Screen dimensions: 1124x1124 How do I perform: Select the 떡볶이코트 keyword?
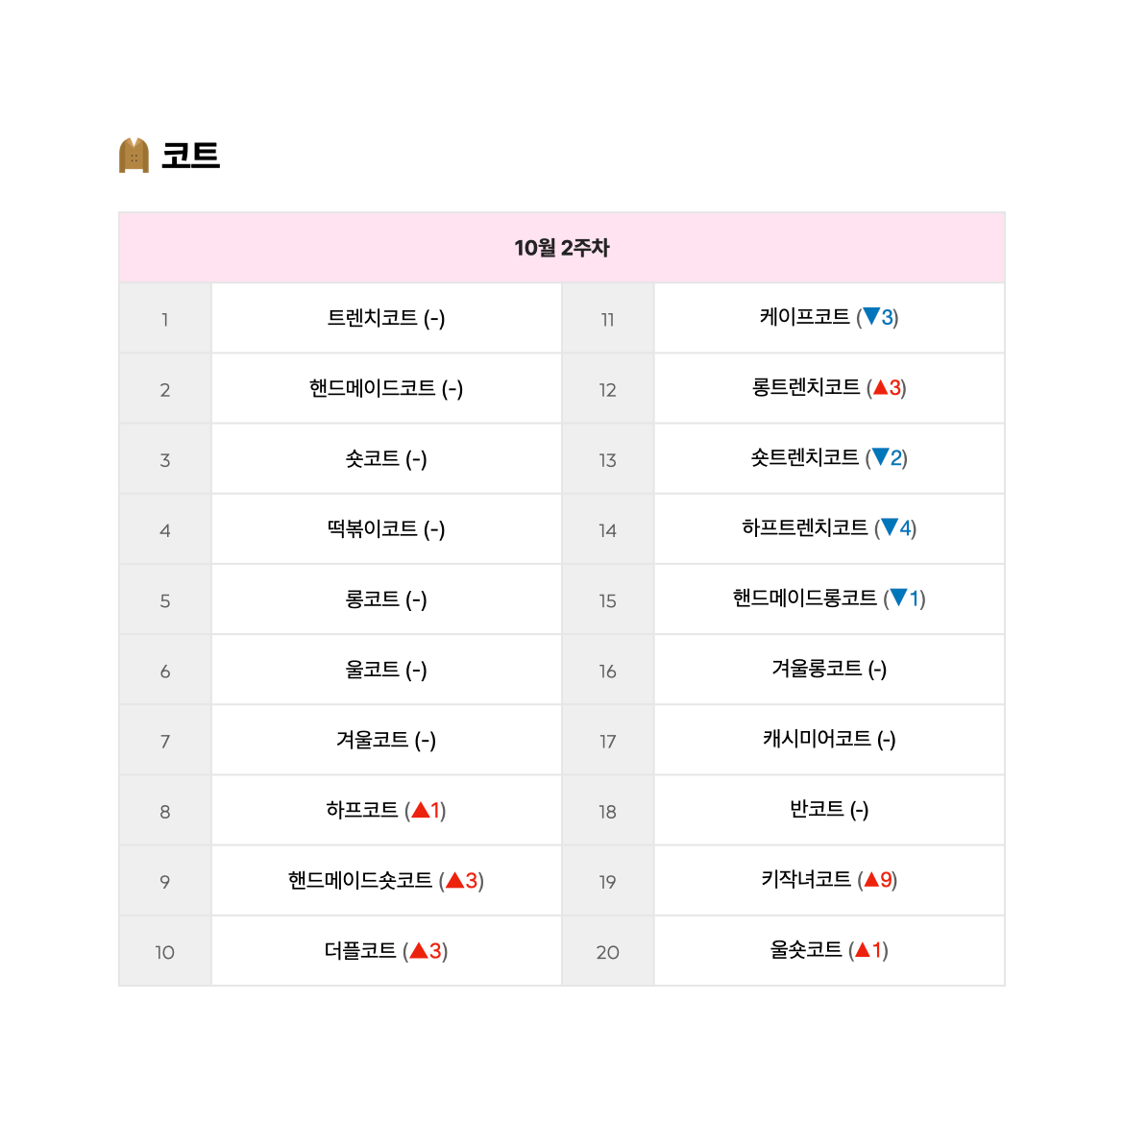372,529
